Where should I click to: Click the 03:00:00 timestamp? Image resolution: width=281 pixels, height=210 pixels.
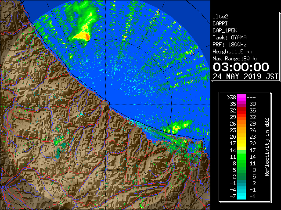pyautogui.click(x=241, y=67)
